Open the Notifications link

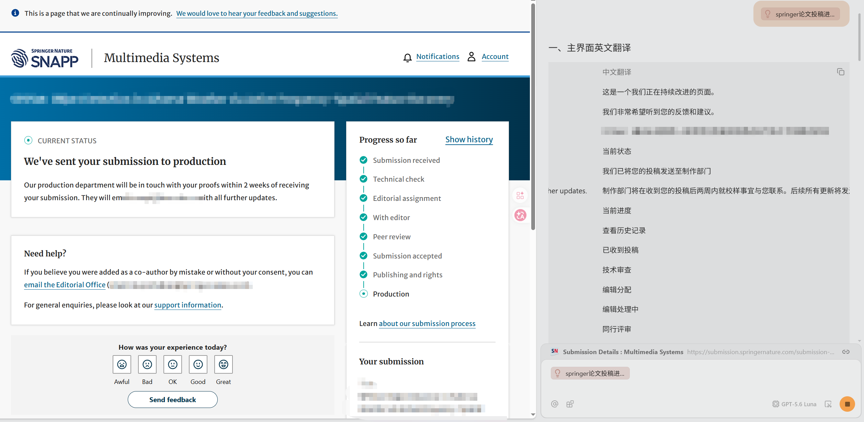[437, 57]
